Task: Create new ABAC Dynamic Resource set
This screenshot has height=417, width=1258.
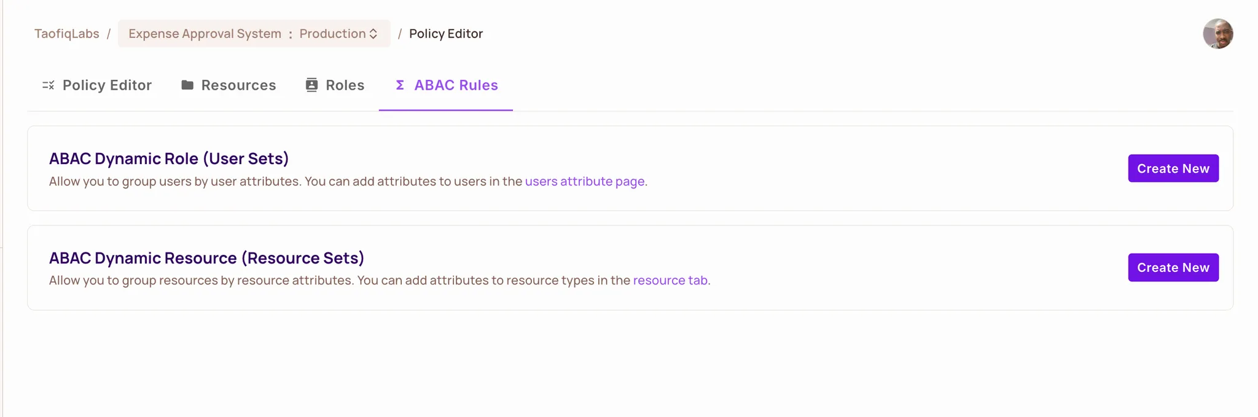Action: click(1173, 268)
